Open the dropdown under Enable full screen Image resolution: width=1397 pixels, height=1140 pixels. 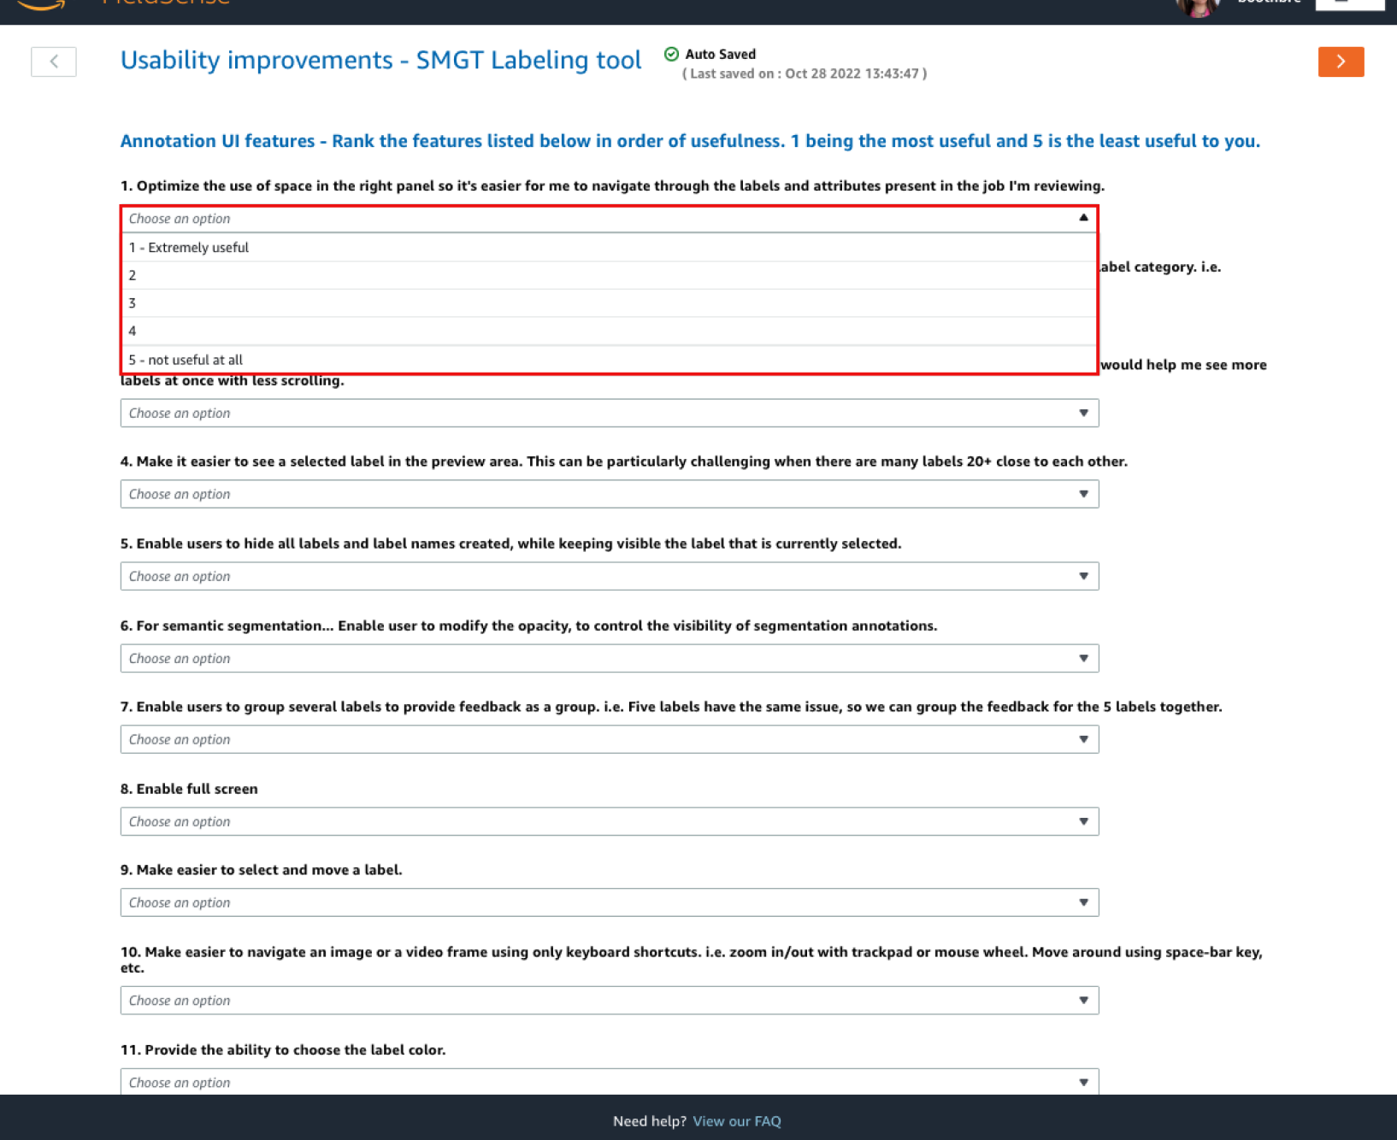[609, 821]
